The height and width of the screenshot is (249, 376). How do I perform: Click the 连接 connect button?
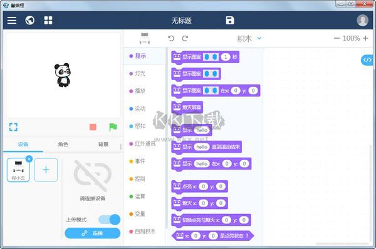[x=93, y=233]
